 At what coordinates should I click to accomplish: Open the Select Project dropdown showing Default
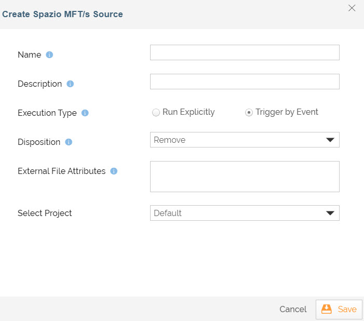239,213
